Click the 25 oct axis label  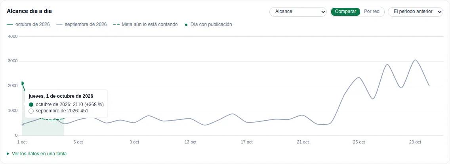pyautogui.click(x=359, y=142)
